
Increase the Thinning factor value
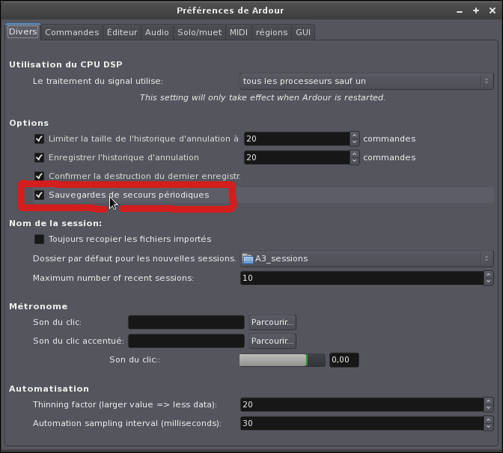(x=488, y=401)
